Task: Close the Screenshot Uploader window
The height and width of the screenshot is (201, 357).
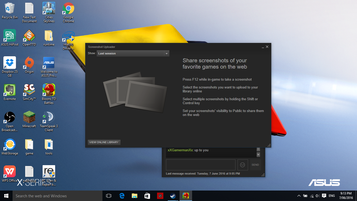Action: 267,47
